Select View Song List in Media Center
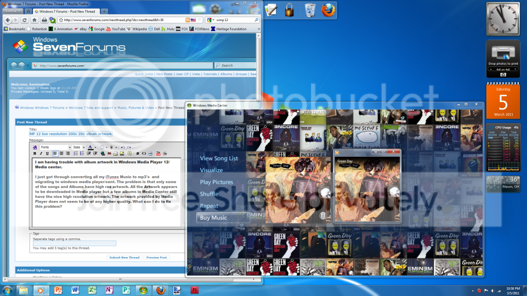527x296 pixels. point(219,158)
